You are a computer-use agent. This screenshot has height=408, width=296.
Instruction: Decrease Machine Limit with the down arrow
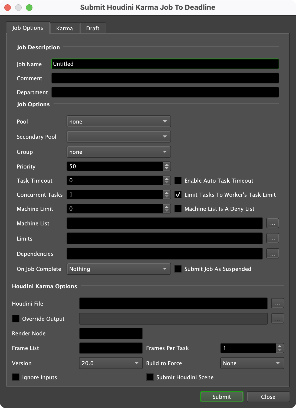pos(167,211)
